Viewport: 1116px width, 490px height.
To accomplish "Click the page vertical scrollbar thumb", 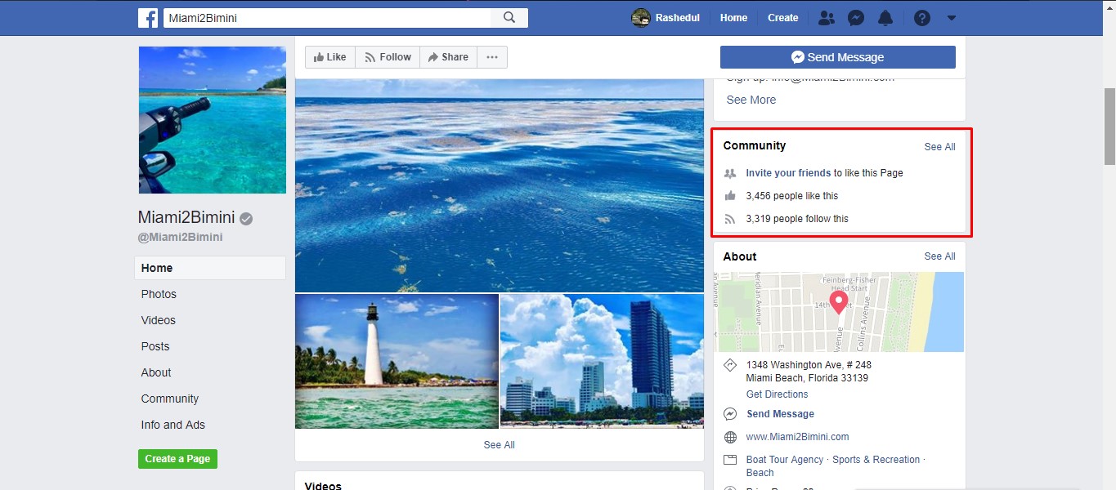I will (x=1109, y=127).
